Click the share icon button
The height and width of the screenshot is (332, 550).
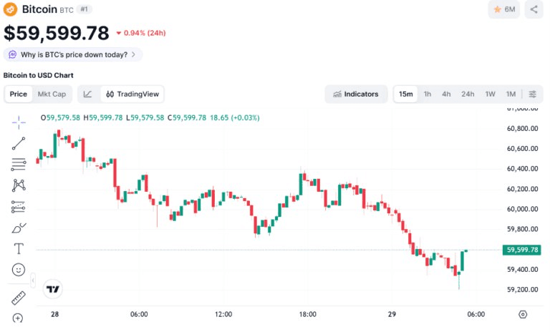pos(534,9)
